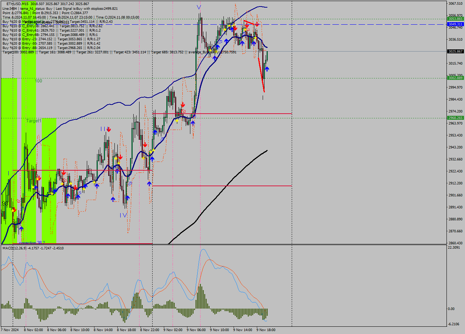Click the blue I V wave marker below candles
The width and height of the screenshot is (465, 334).
(123, 215)
